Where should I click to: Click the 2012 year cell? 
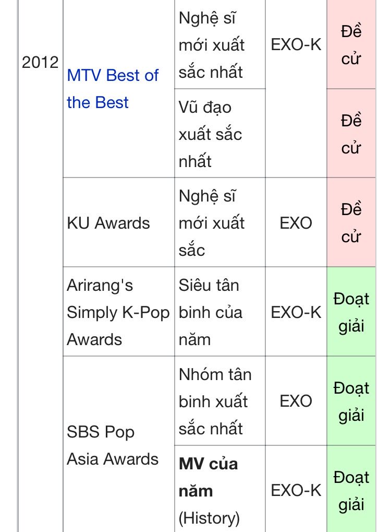[40, 62]
